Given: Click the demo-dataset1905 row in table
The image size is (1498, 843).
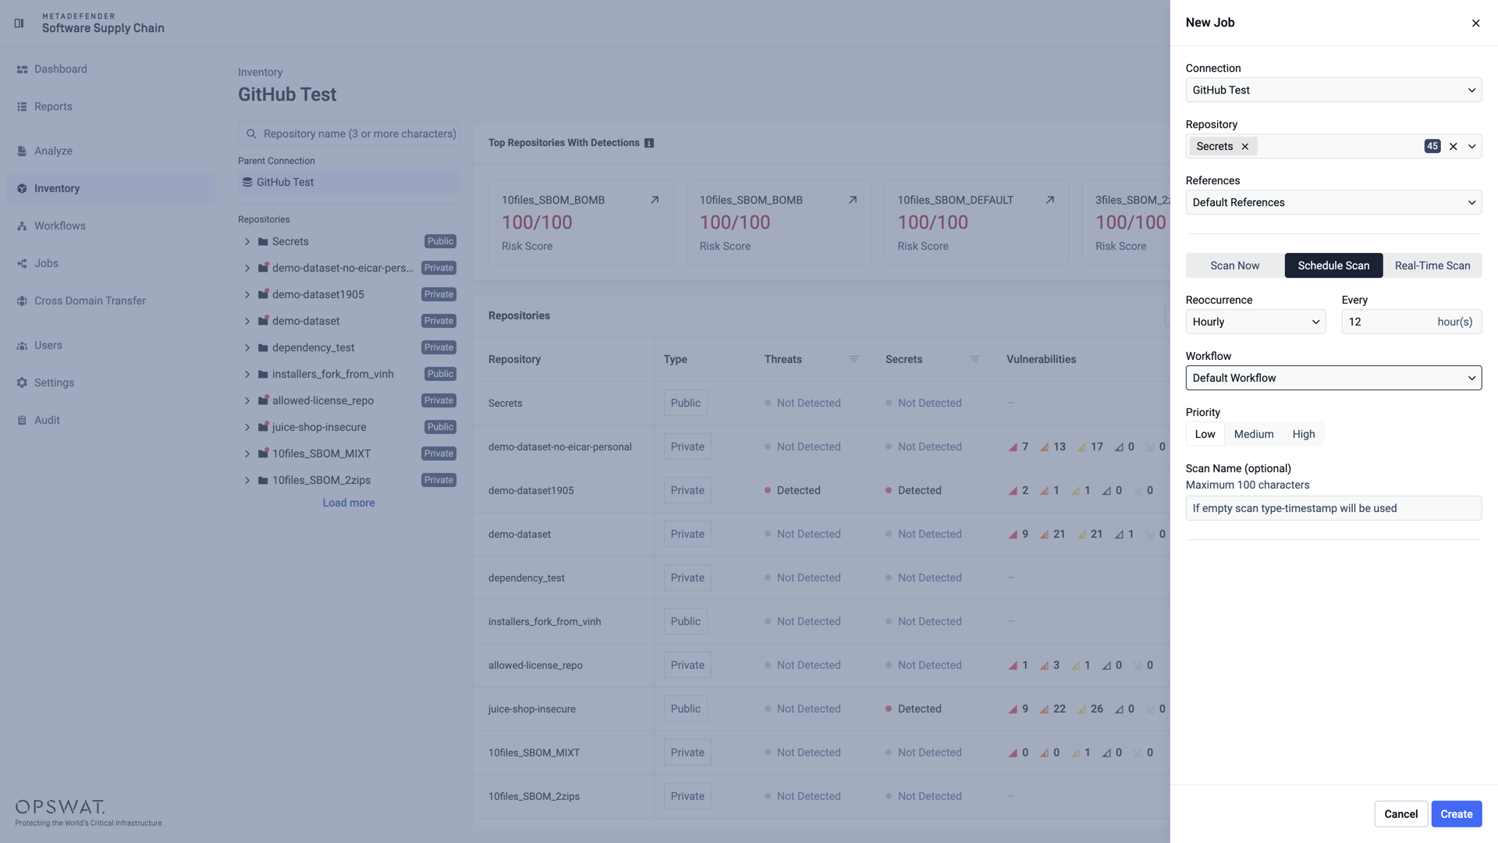Looking at the screenshot, I should tap(821, 491).
